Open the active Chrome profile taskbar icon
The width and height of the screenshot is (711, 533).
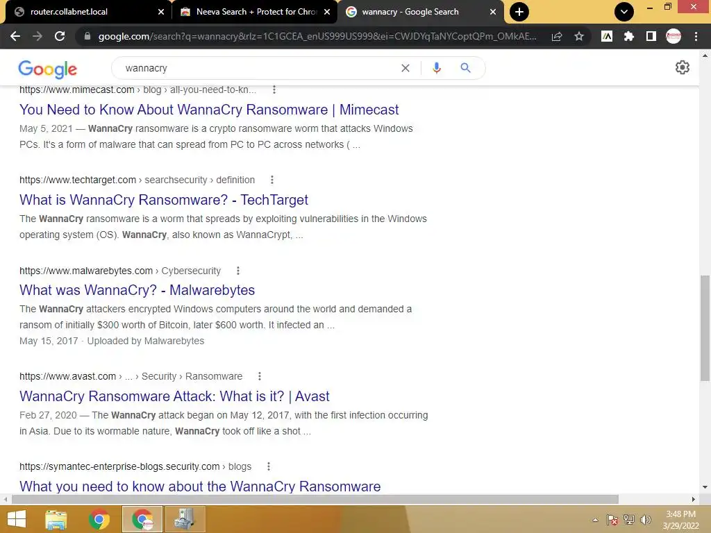tap(142, 519)
